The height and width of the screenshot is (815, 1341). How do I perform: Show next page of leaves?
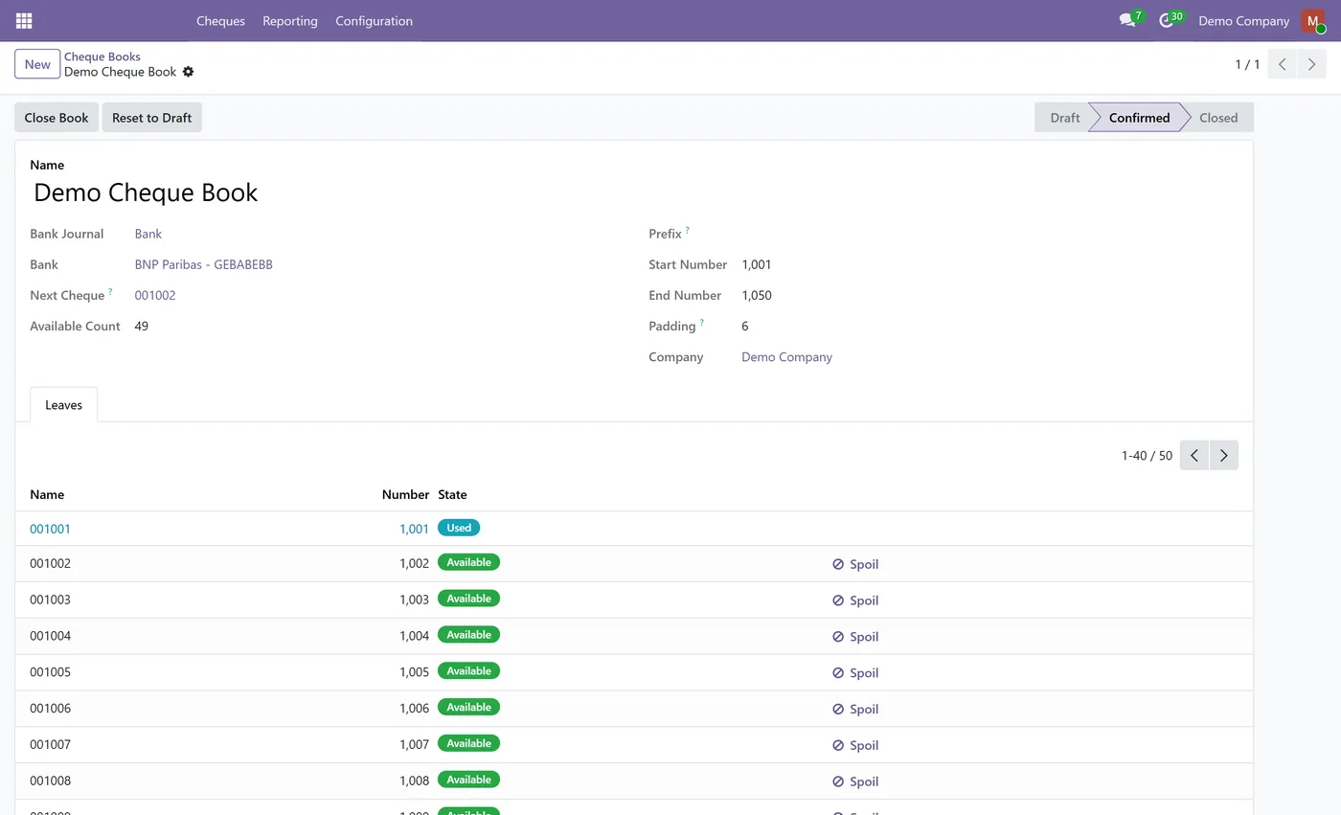pyautogui.click(x=1224, y=455)
